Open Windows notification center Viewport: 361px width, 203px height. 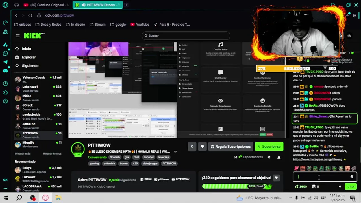(x=352, y=198)
